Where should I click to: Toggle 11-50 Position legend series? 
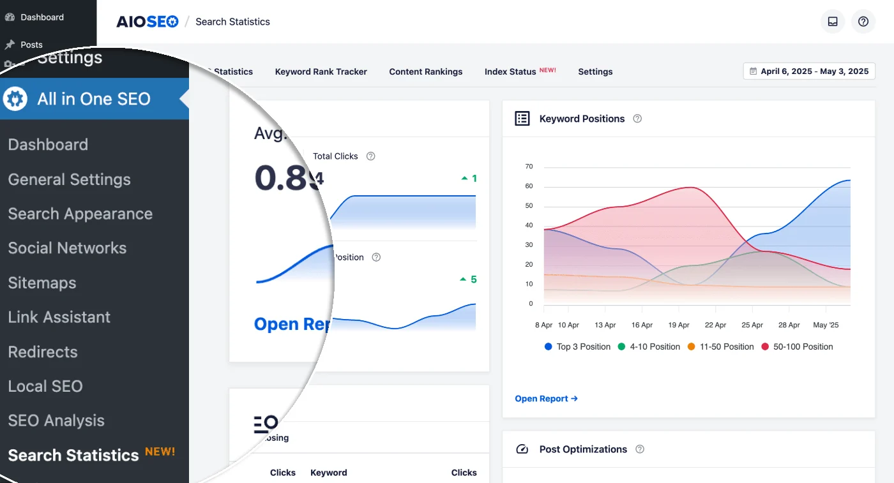[720, 346]
